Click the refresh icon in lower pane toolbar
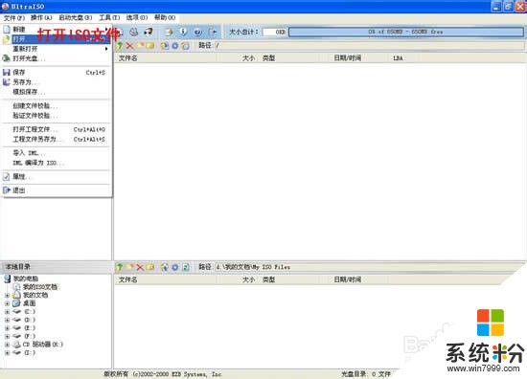This screenshot has height=379, width=527. (186, 267)
